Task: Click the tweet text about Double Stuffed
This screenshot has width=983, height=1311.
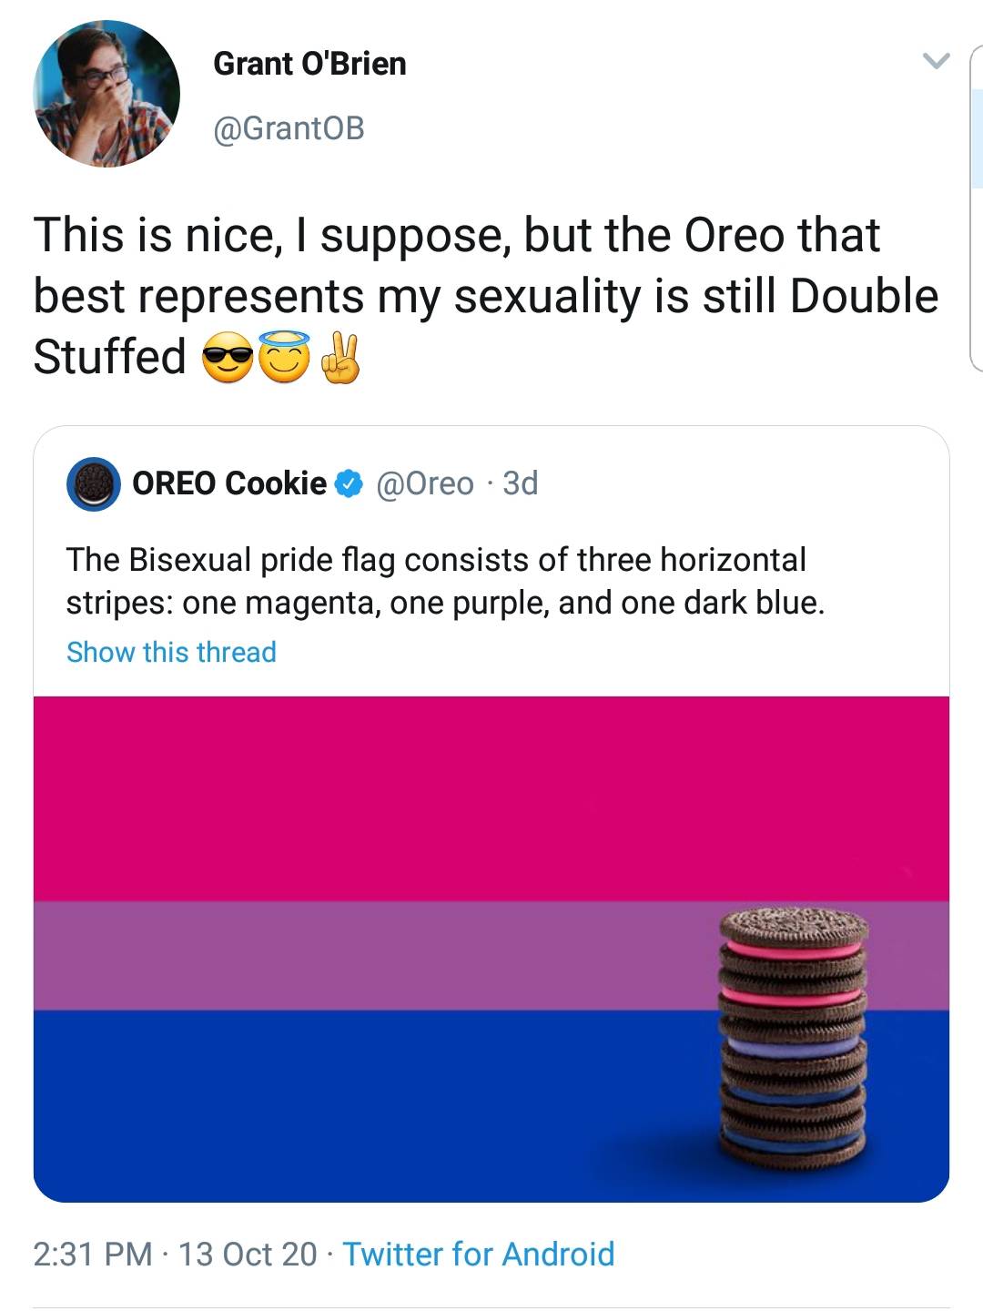Action: tap(455, 291)
